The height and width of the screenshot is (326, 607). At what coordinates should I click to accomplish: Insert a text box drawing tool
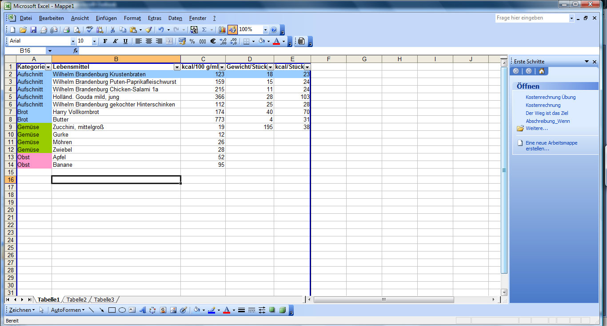tap(132, 310)
